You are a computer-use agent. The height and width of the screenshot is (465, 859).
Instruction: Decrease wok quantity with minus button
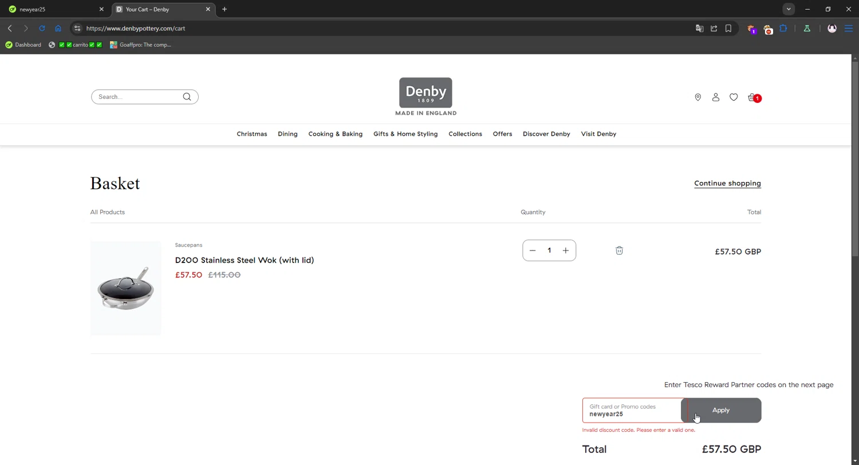click(533, 251)
